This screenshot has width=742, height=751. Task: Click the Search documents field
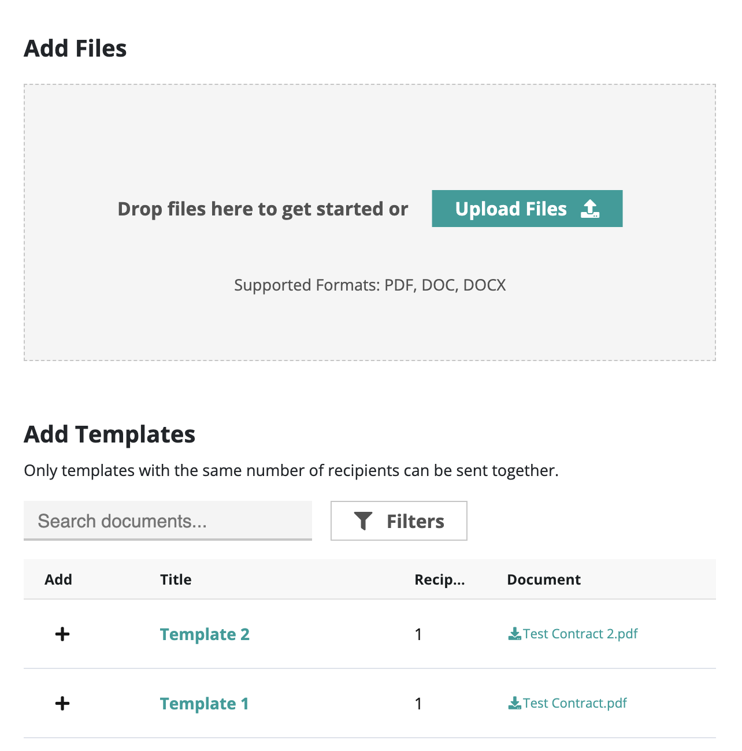(x=168, y=521)
